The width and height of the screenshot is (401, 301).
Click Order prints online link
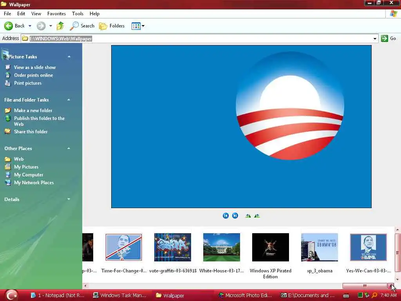point(34,75)
